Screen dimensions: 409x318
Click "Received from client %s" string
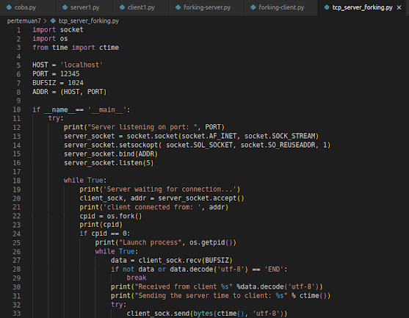click(x=184, y=286)
